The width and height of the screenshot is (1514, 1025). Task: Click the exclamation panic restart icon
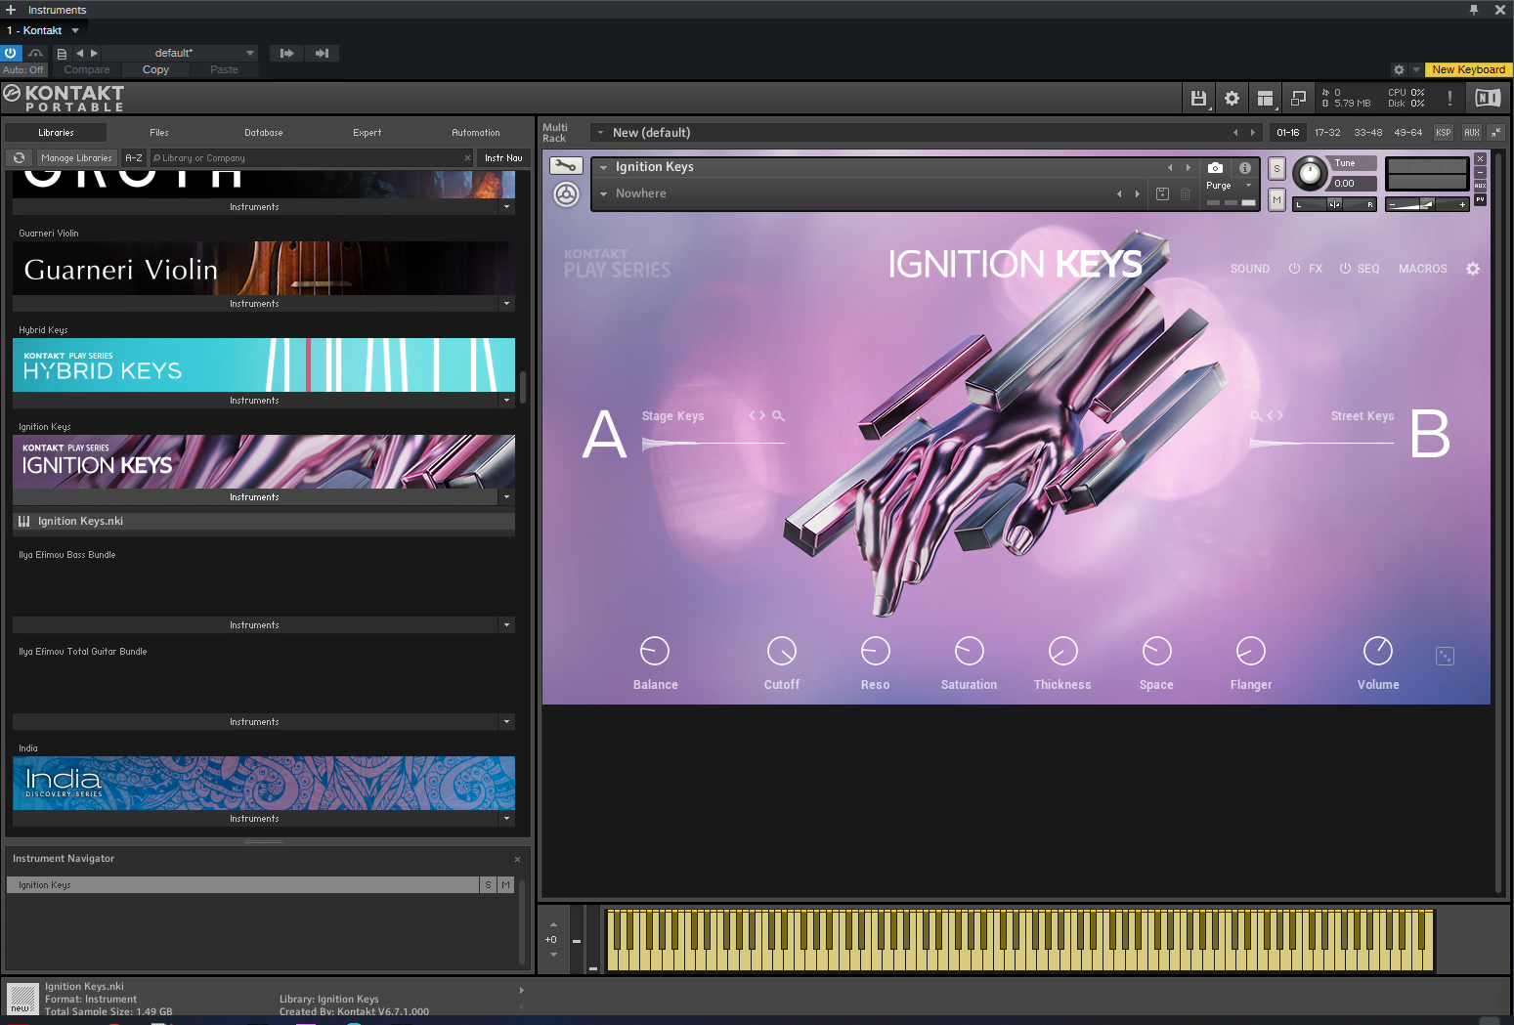click(x=1449, y=98)
